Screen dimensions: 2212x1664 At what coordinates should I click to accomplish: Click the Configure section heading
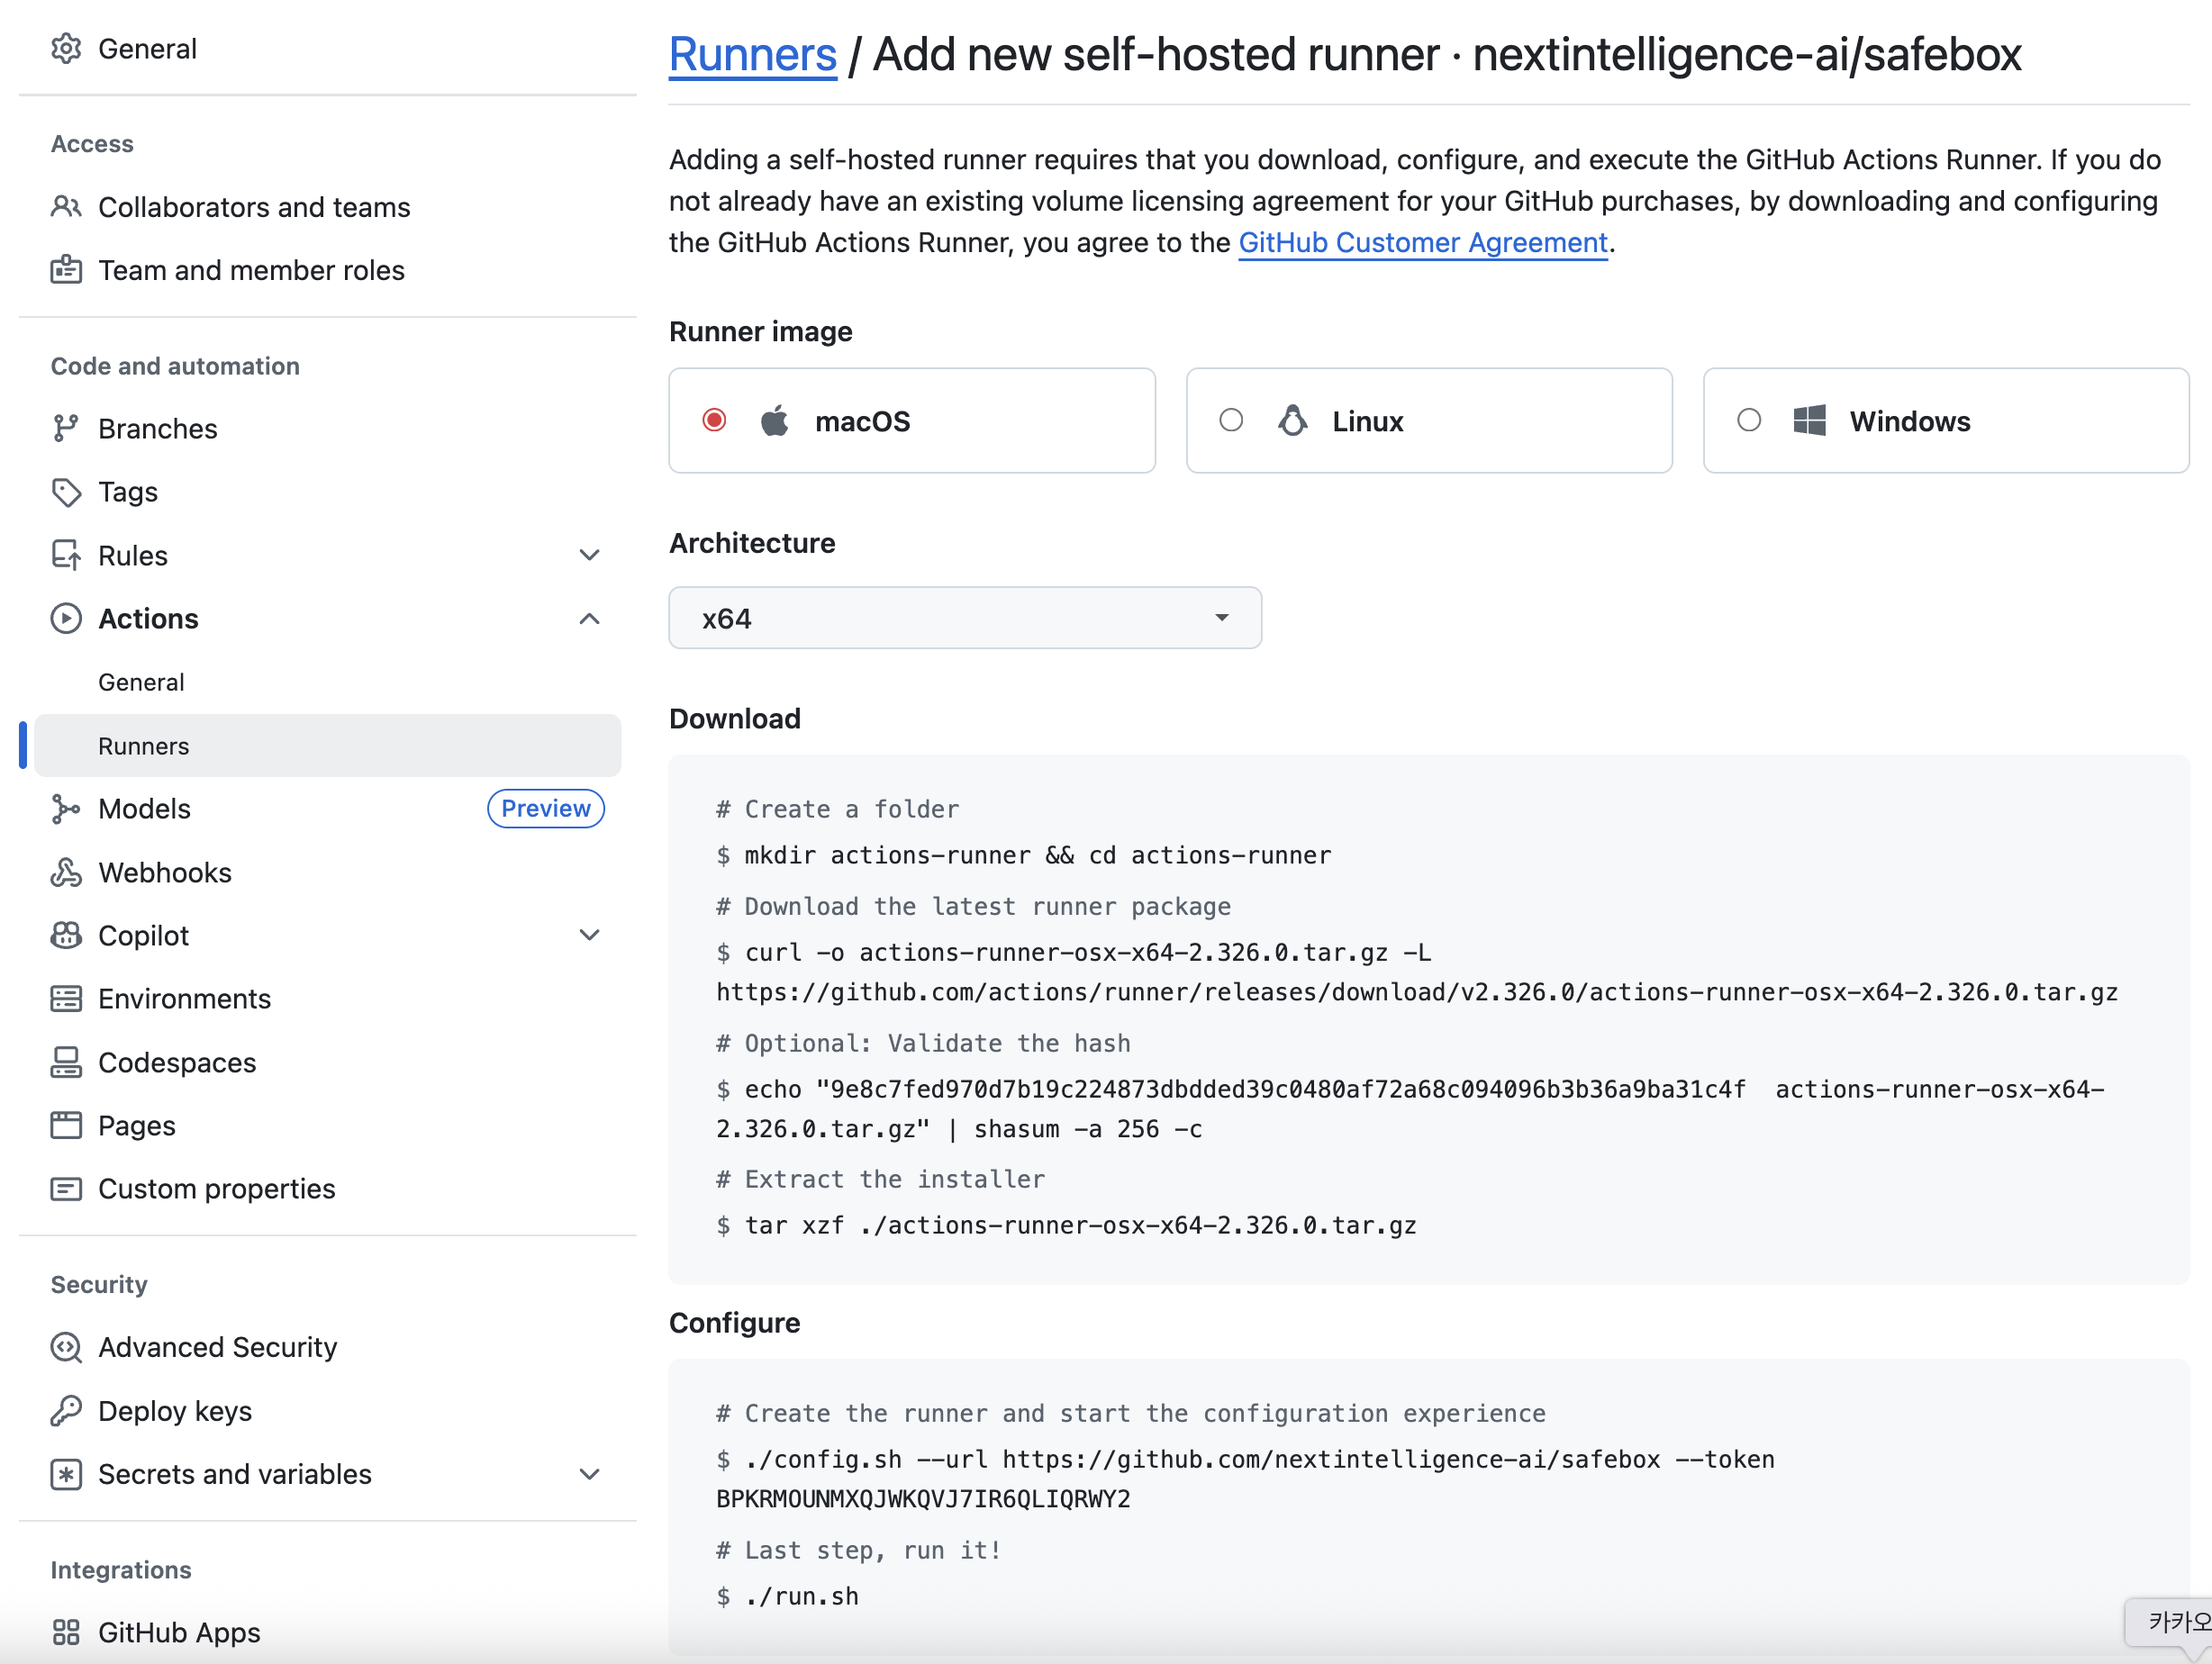[x=735, y=1322]
